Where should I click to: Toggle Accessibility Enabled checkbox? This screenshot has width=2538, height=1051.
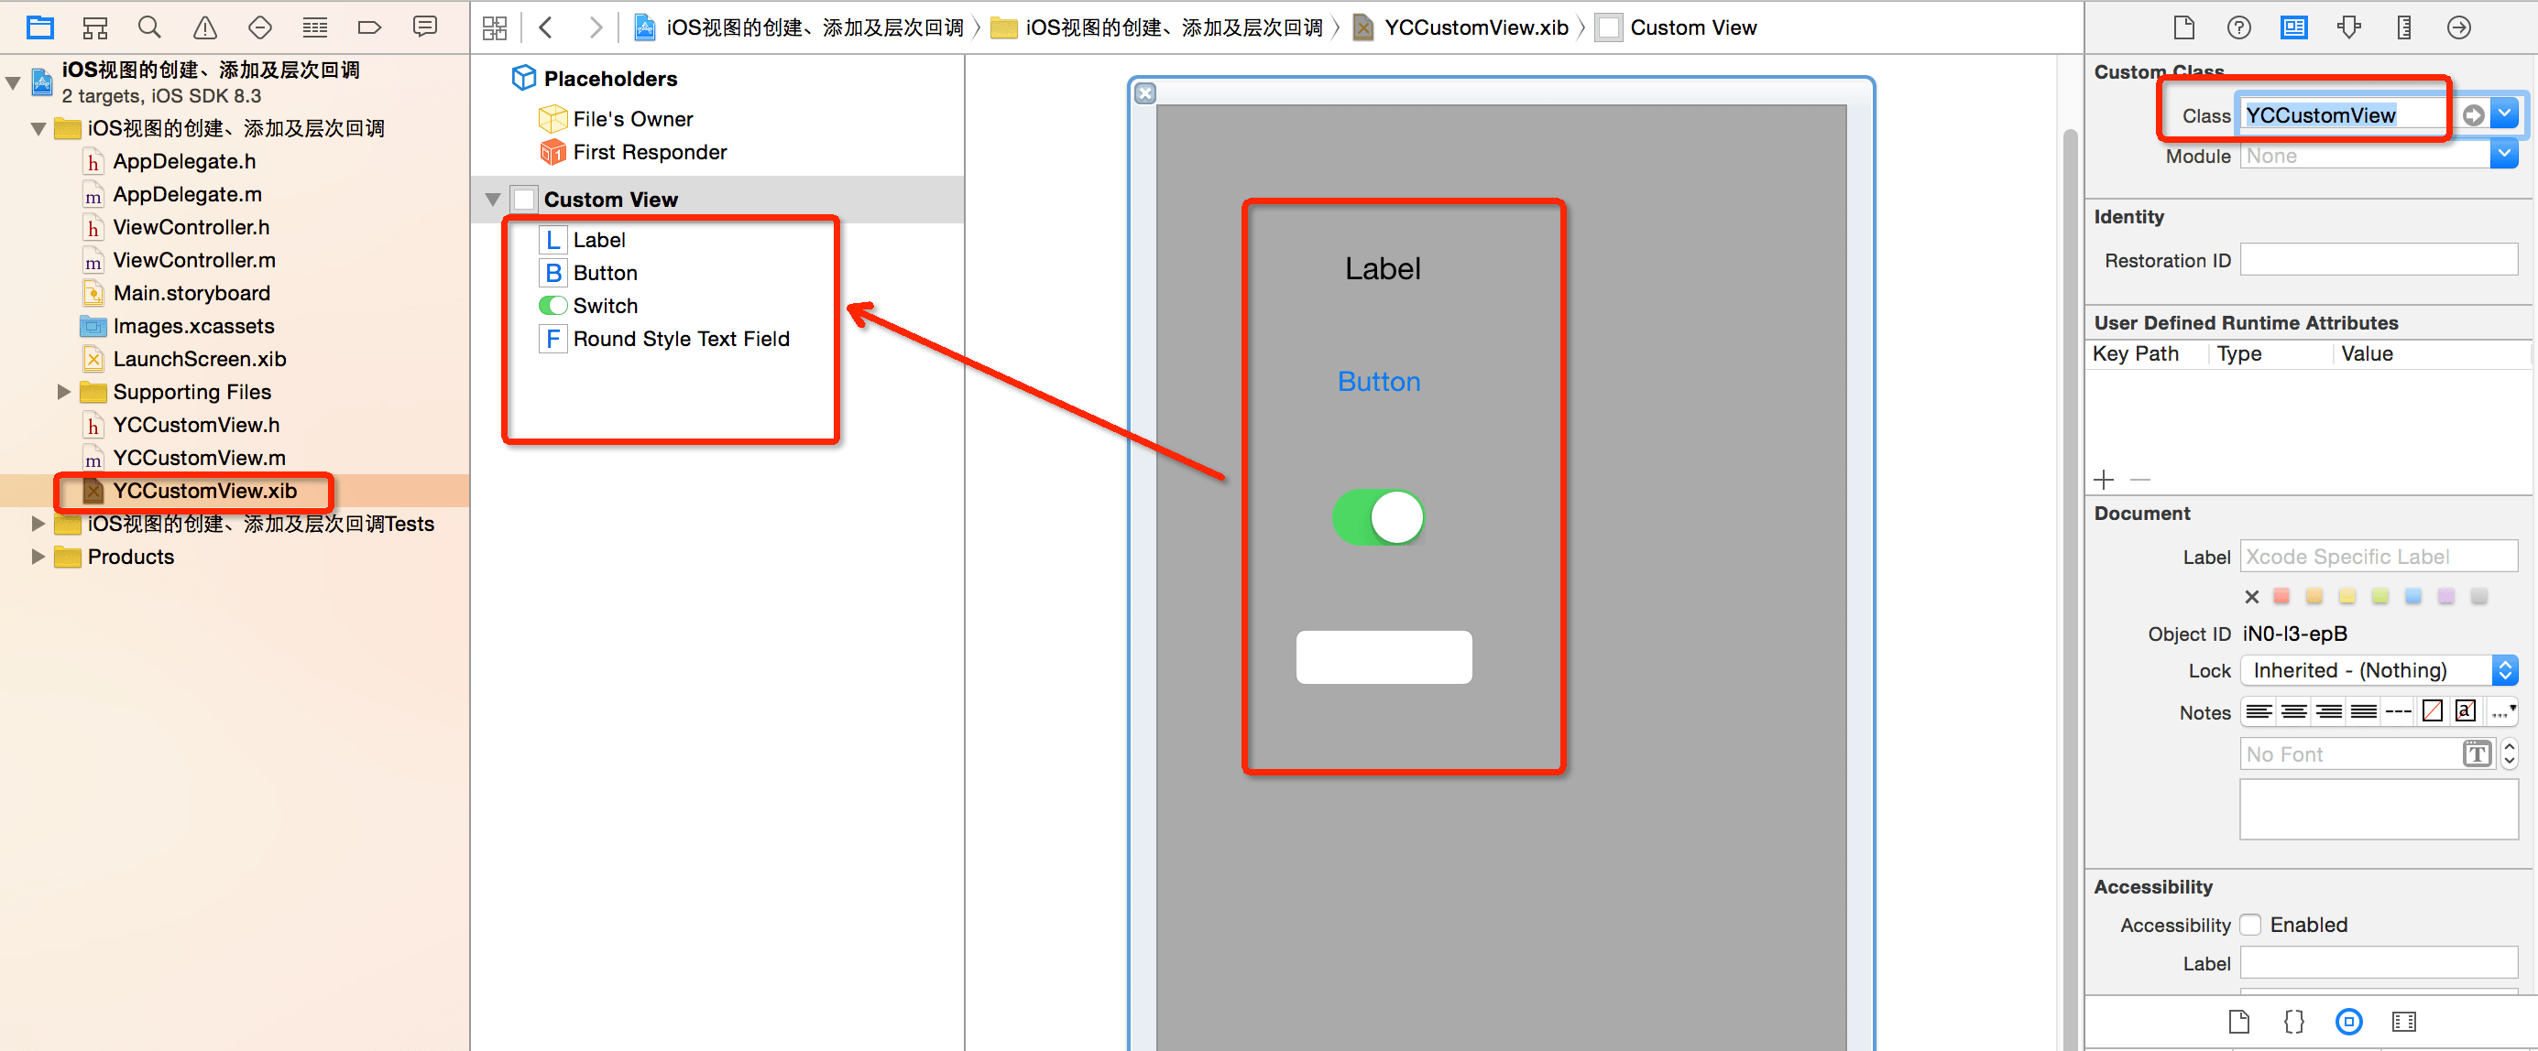point(2251,923)
